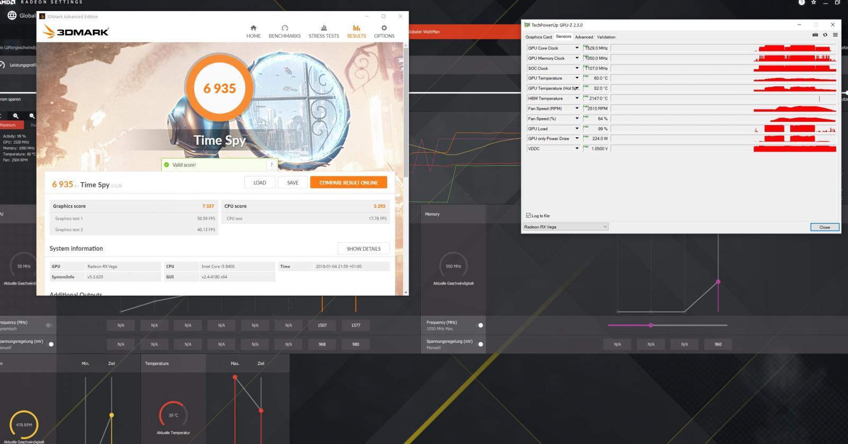The image size is (848, 444).
Task: Click LOAD button in 3DMark
Action: (260, 183)
